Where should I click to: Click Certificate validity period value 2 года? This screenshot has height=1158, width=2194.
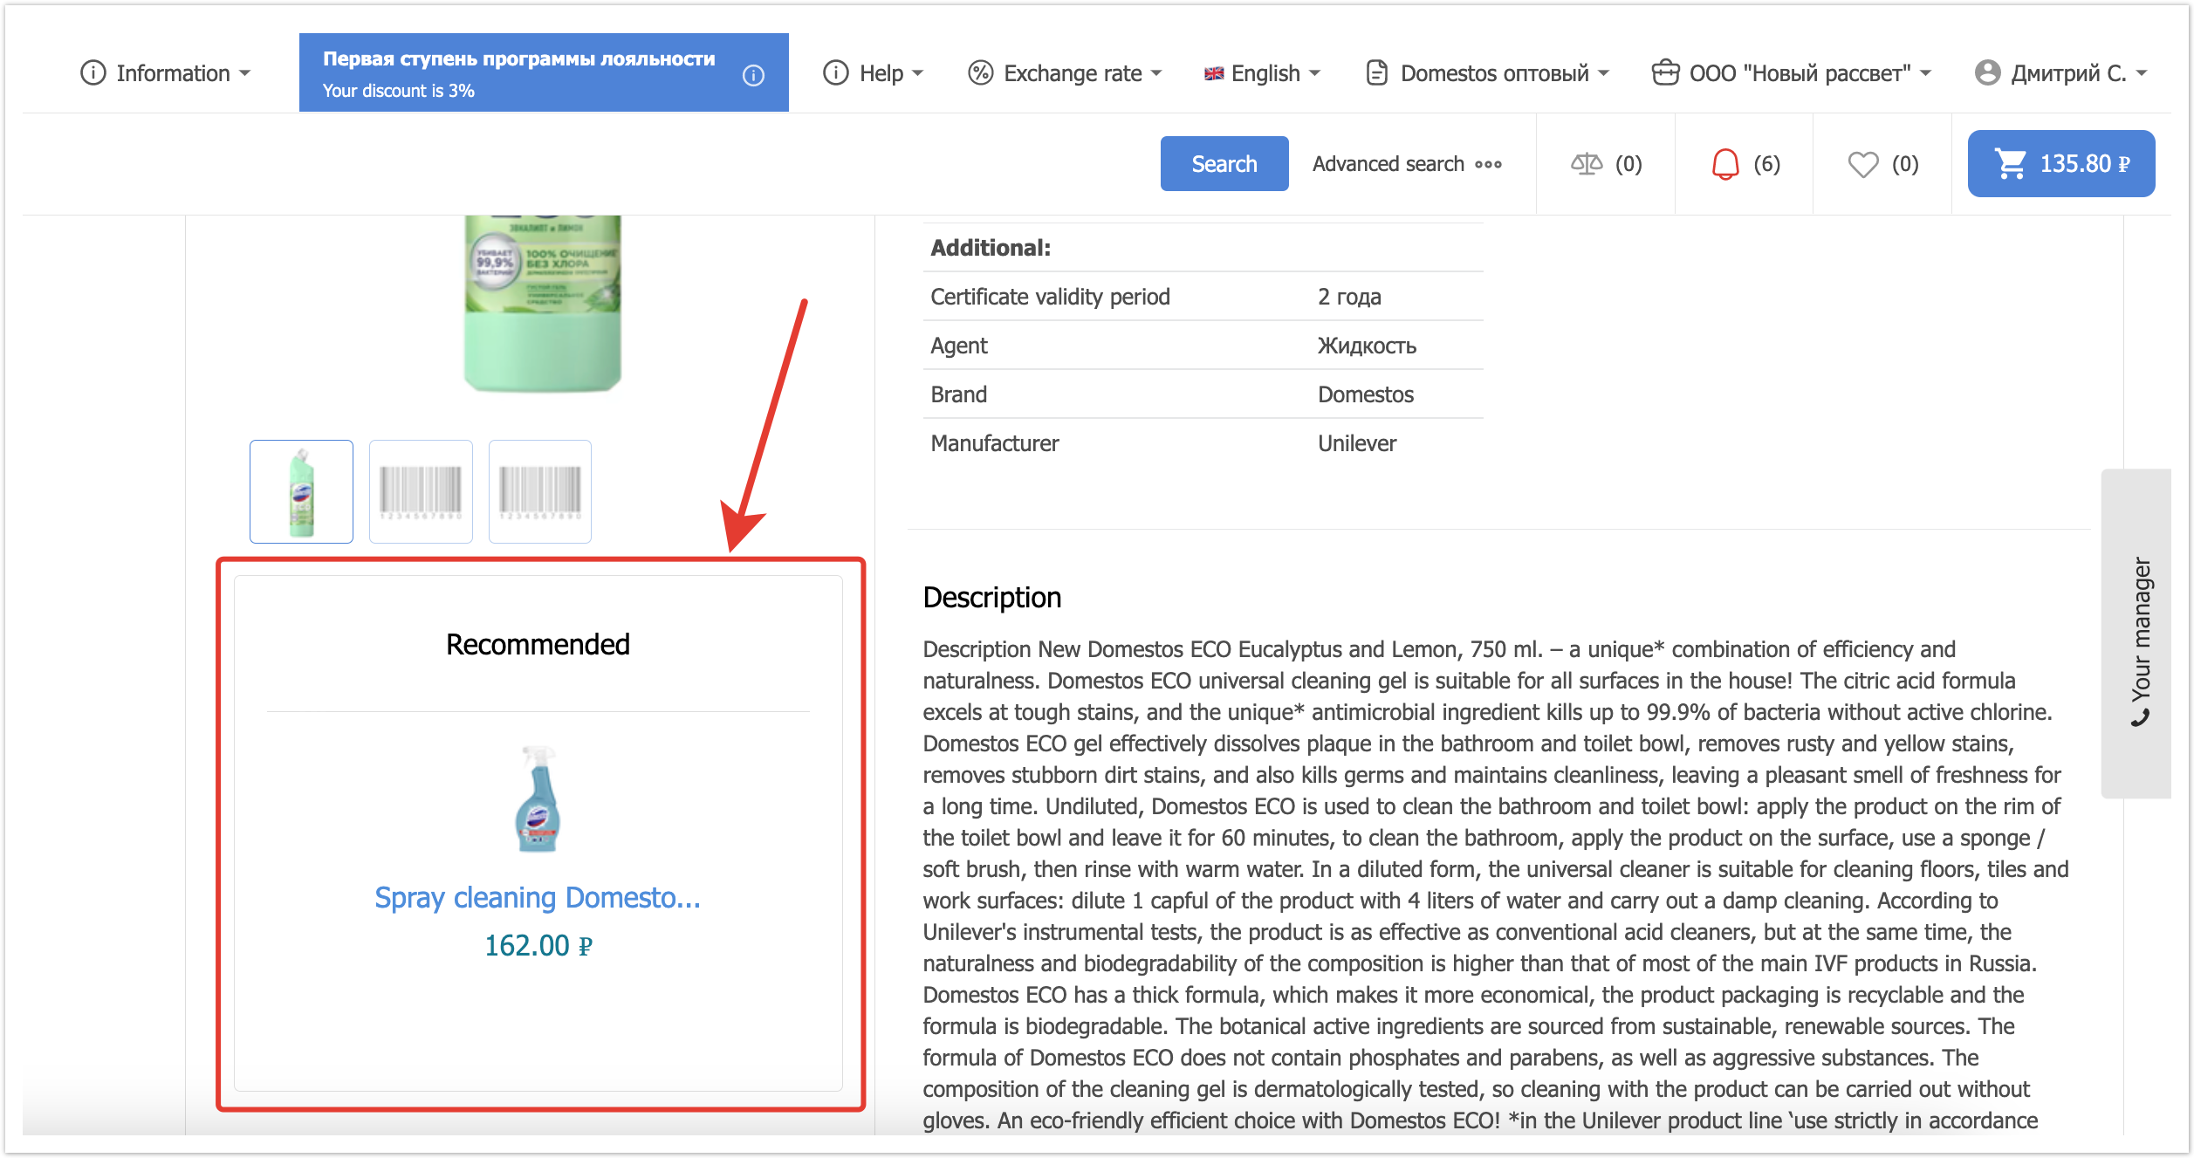coord(1349,297)
